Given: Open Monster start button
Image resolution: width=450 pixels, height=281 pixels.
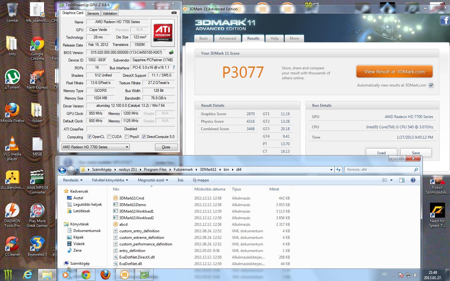Looking at the screenshot, I should [8, 275].
